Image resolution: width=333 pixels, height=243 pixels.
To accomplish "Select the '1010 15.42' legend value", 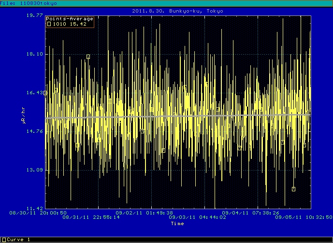I will 70,24.
